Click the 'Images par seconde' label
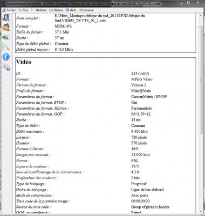 tap(33, 154)
